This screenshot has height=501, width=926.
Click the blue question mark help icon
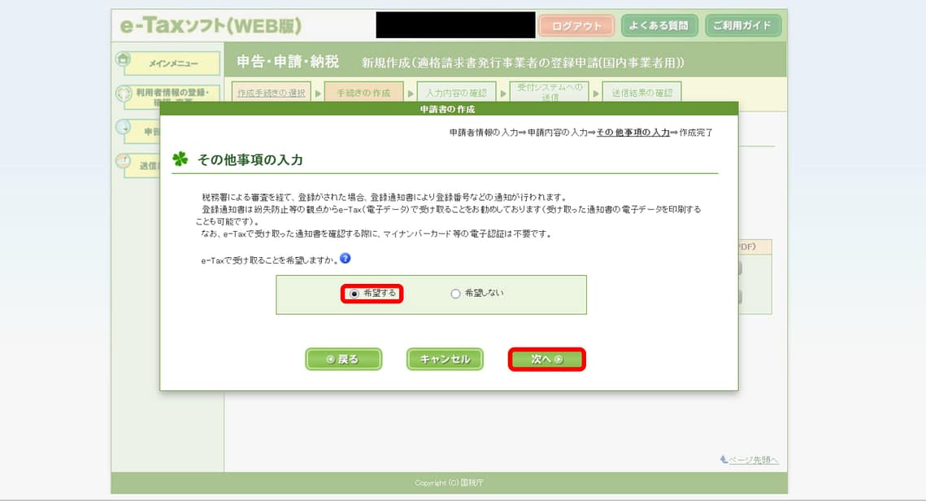(346, 259)
